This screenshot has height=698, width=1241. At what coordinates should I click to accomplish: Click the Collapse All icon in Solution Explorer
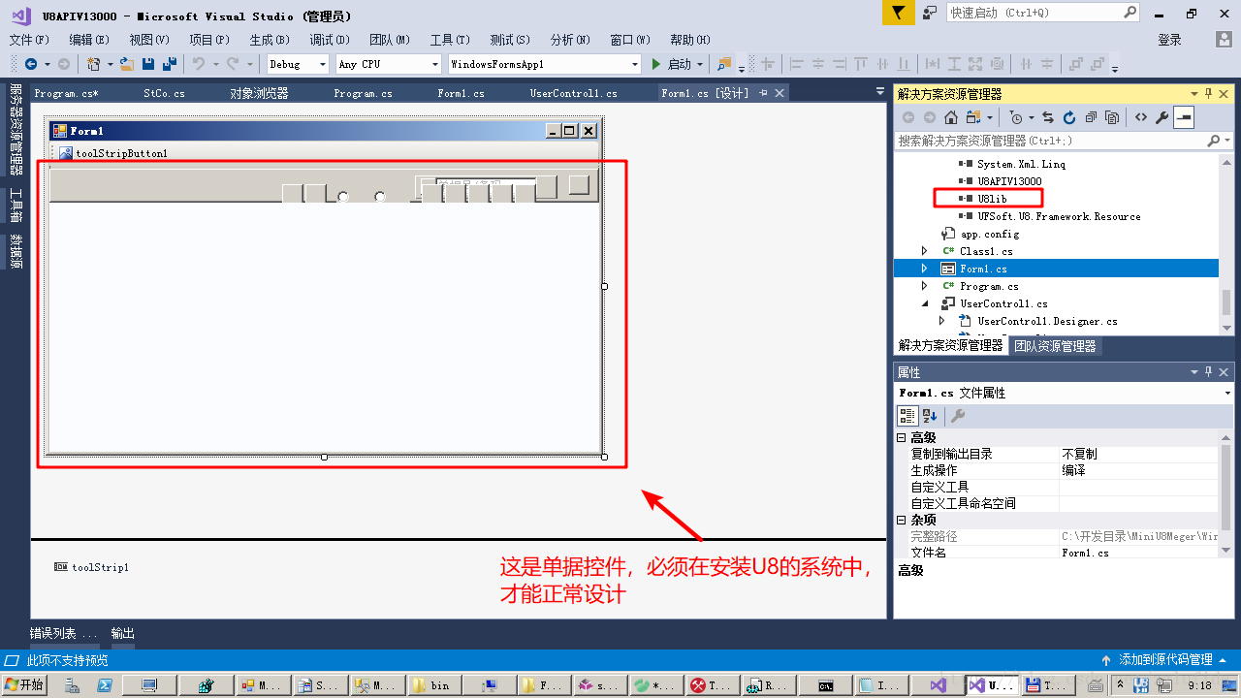coord(1091,117)
